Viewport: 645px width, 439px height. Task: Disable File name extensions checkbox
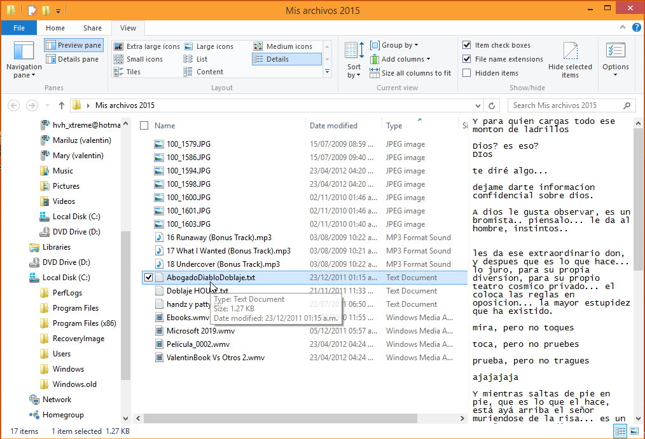tap(467, 59)
